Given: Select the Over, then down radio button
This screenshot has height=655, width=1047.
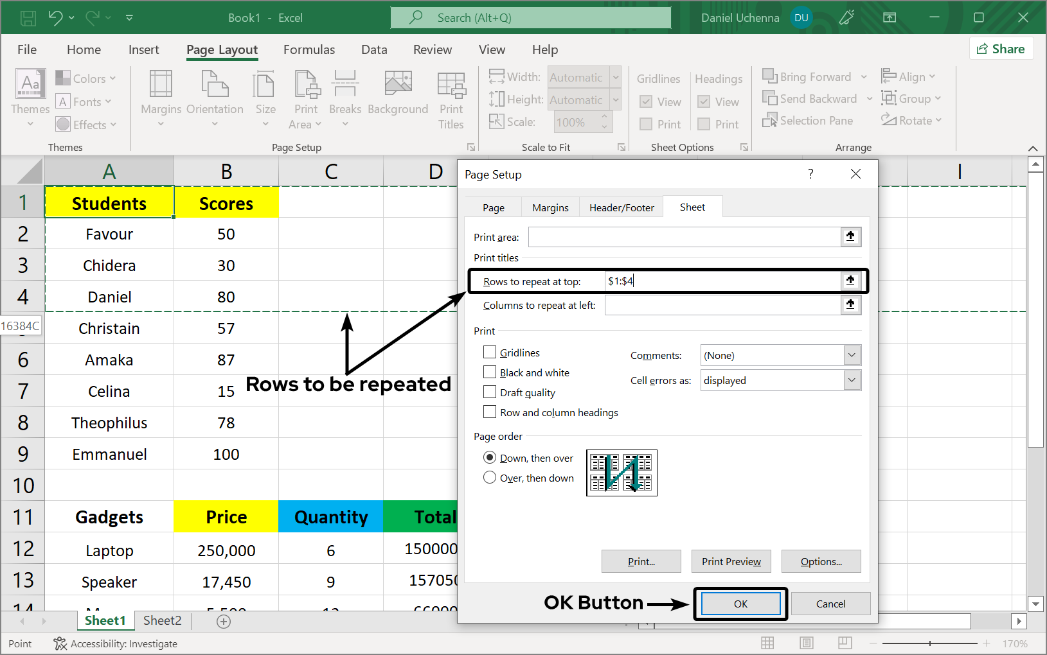Looking at the screenshot, I should click(x=490, y=478).
